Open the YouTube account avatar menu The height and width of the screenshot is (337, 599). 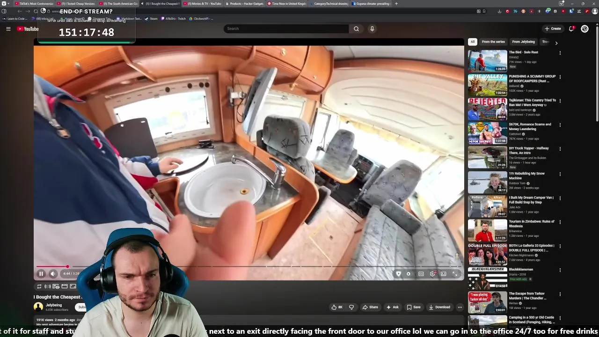(x=584, y=29)
